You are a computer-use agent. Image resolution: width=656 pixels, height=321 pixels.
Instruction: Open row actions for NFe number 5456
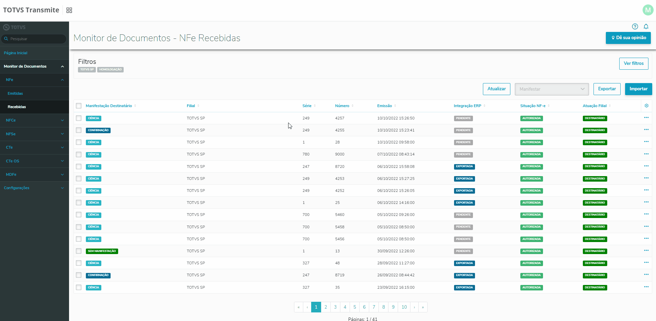[646, 239]
